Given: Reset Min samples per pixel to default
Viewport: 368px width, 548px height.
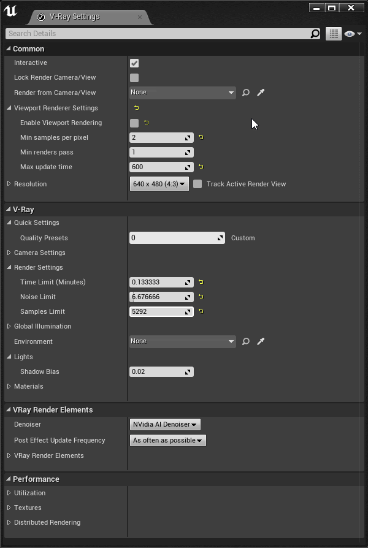Looking at the screenshot, I should click(201, 137).
